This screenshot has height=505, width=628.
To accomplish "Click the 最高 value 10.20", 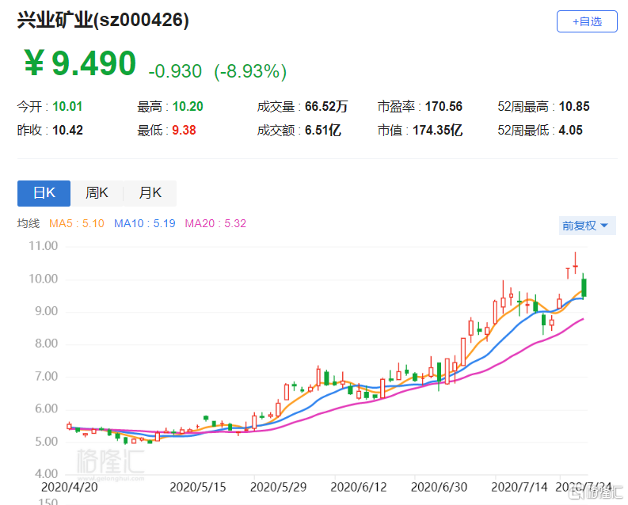I will [188, 106].
